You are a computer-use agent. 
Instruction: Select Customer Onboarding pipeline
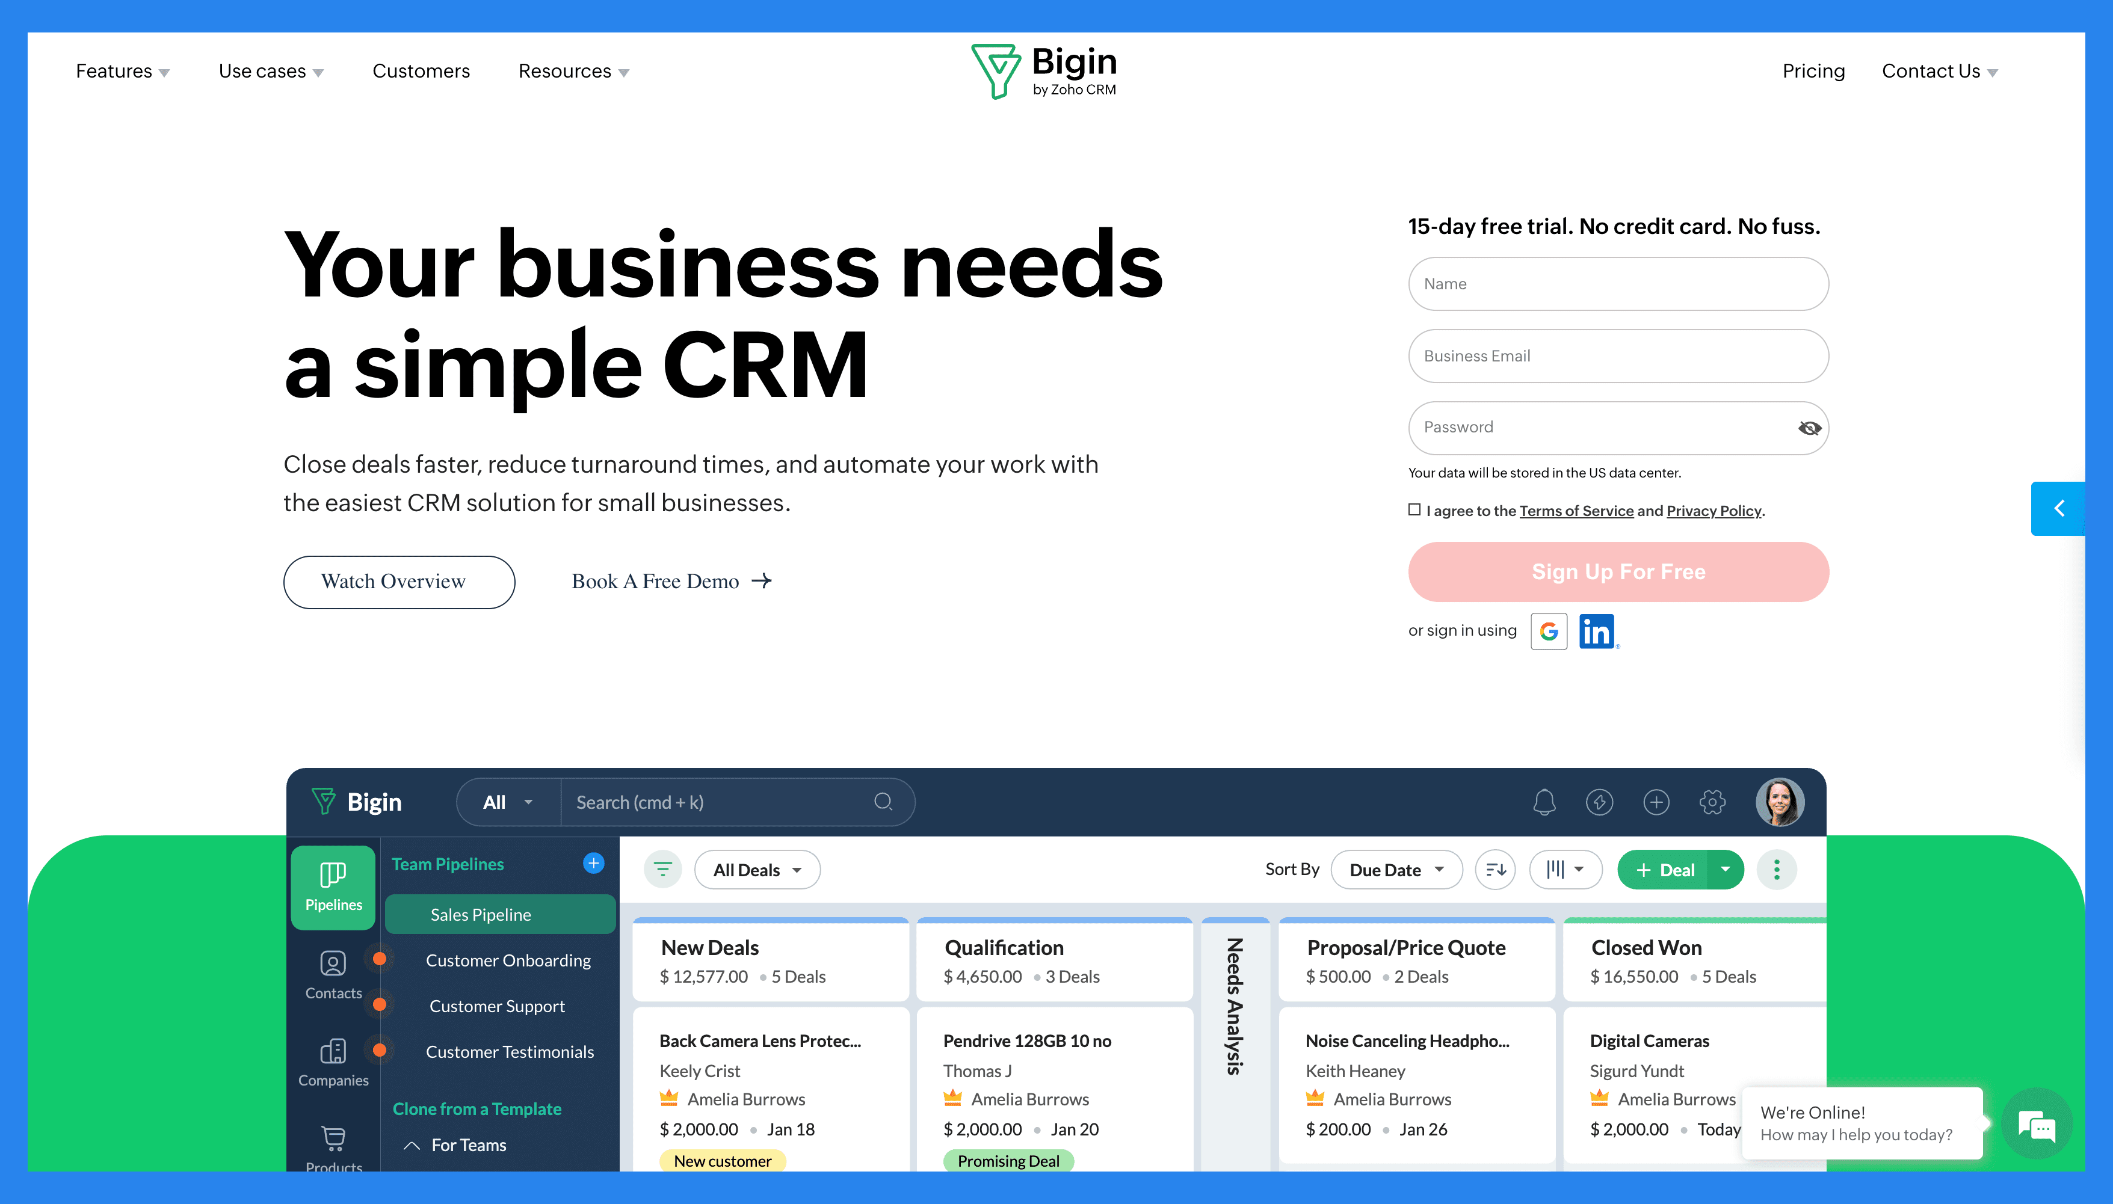pyautogui.click(x=508, y=960)
